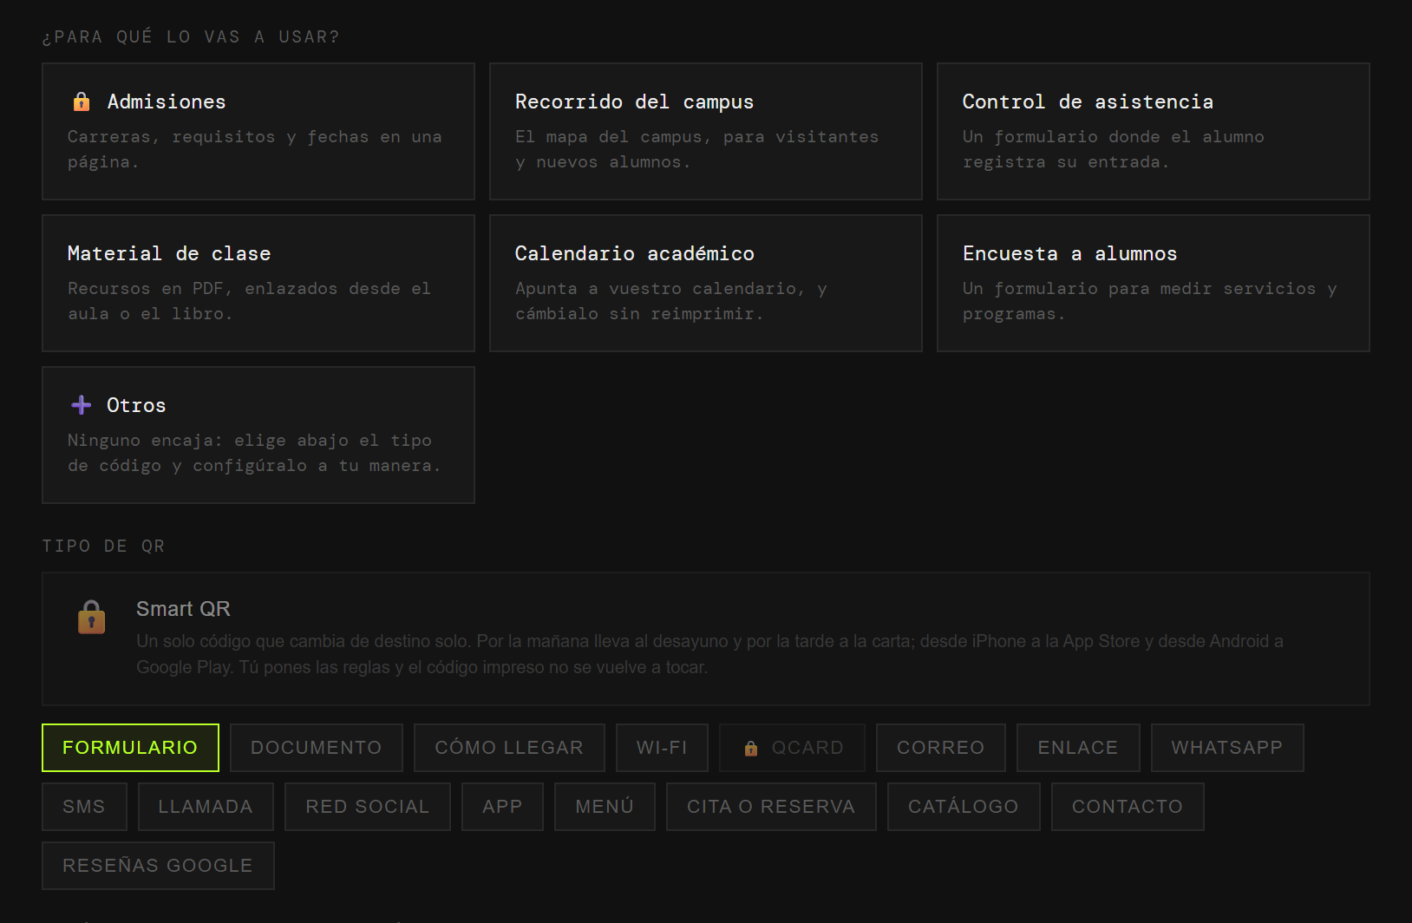The image size is (1412, 923).
Task: Open the Smart QR option description text
Action: [709, 654]
